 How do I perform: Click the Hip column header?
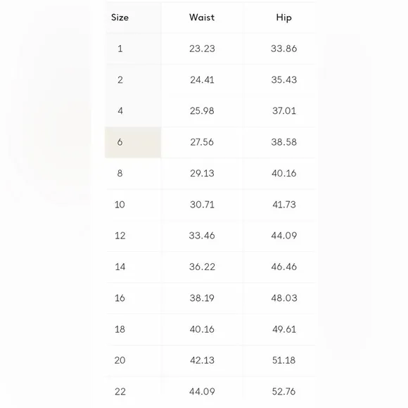pos(284,18)
